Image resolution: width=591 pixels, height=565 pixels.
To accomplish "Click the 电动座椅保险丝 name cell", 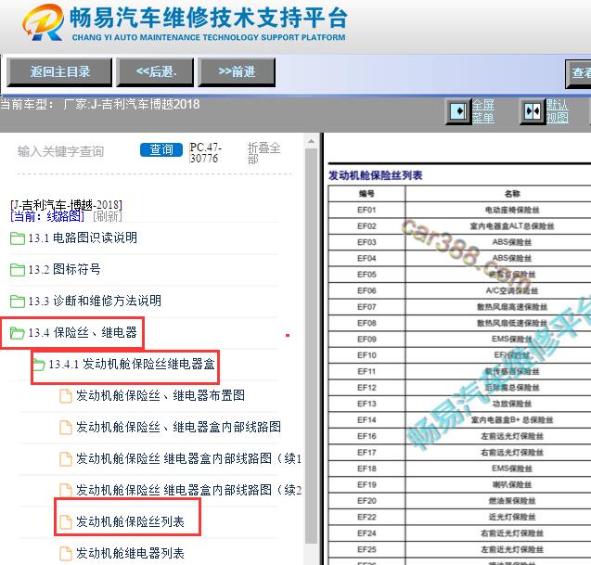I will pos(512,210).
